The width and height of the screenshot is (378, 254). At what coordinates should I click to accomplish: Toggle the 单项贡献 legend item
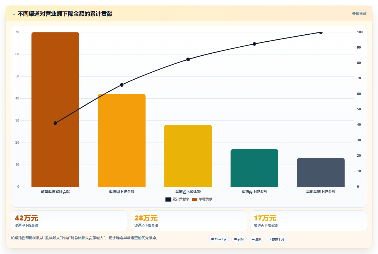202,199
